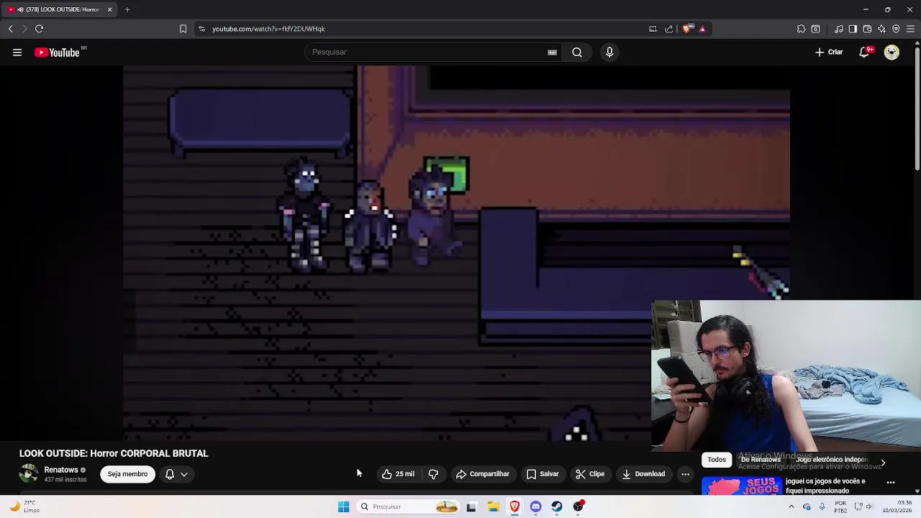Open the Brave playlist music icon
This screenshot has width=921, height=518.
(839, 29)
